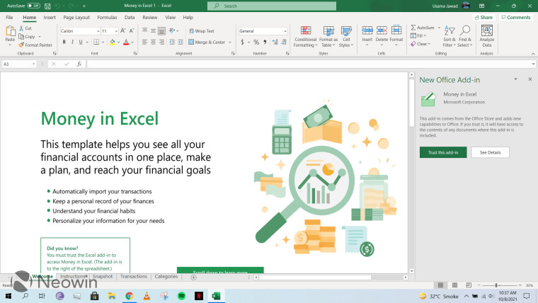Expand the Name Box A1 dropdown

click(33, 64)
